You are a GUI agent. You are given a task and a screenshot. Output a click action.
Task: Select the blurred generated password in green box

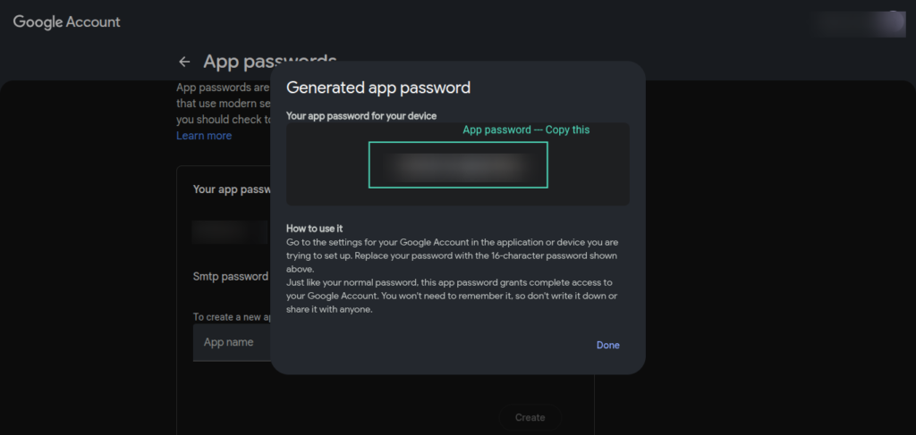[458, 164]
